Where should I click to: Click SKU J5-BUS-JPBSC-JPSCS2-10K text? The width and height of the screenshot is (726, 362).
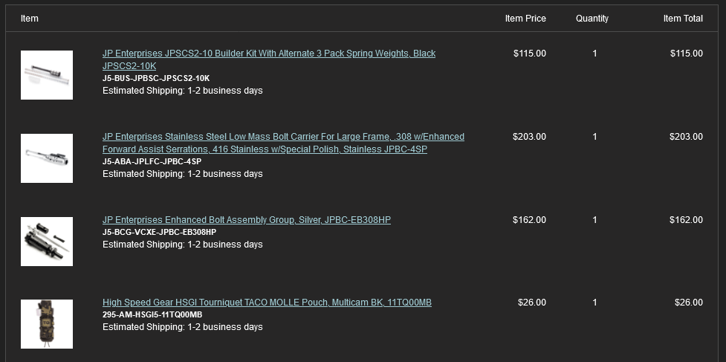point(156,78)
